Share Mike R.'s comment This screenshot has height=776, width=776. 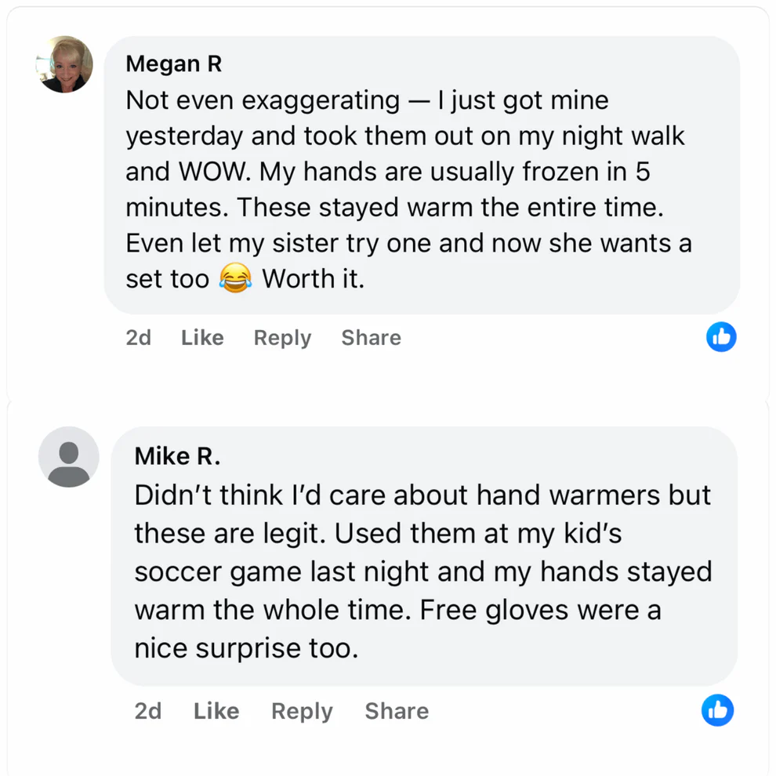pyautogui.click(x=397, y=711)
